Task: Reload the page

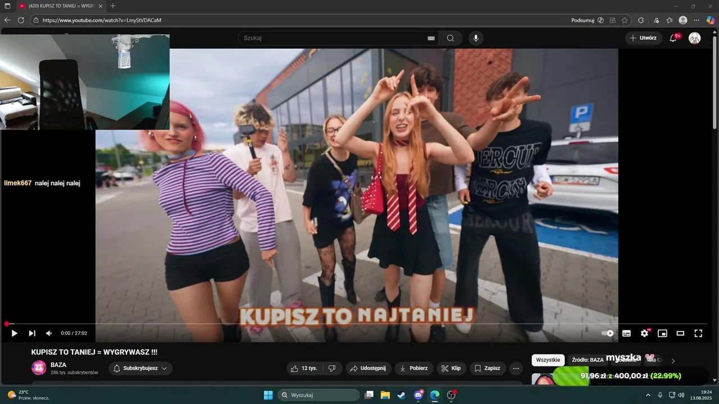Action: coord(21,20)
